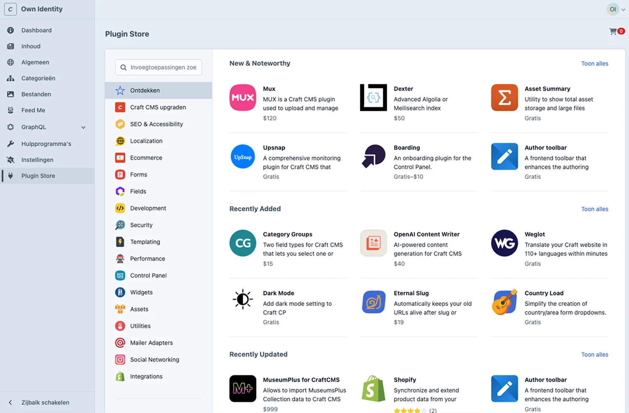Click the Upsnap plugin icon
Image resolution: width=629 pixels, height=413 pixels.
tap(243, 156)
